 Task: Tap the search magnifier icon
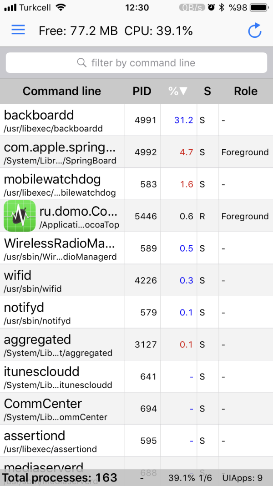[82, 63]
